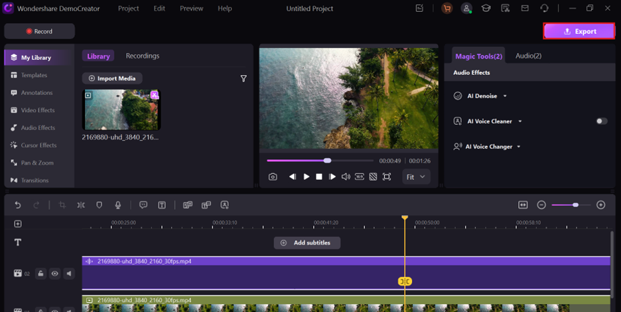Click the timeline zoom slider
Screen dimensions: 621x312
(x=571, y=205)
